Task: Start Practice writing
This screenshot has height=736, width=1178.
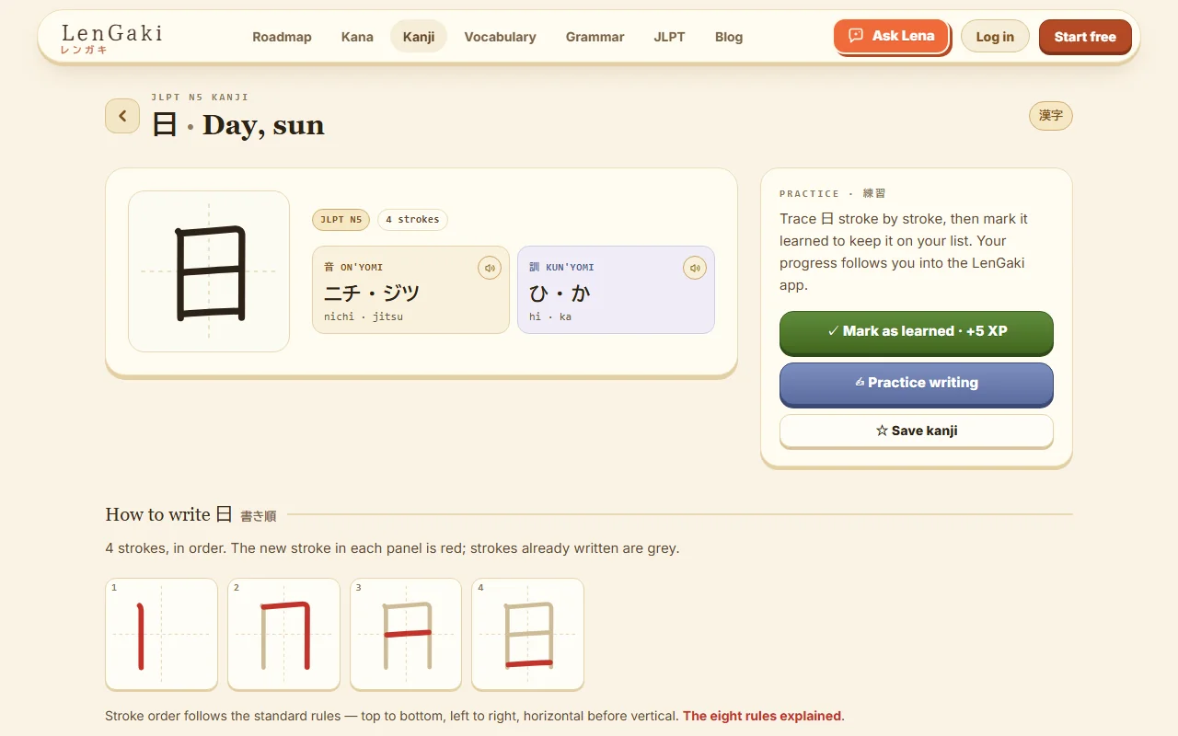Action: click(x=916, y=384)
